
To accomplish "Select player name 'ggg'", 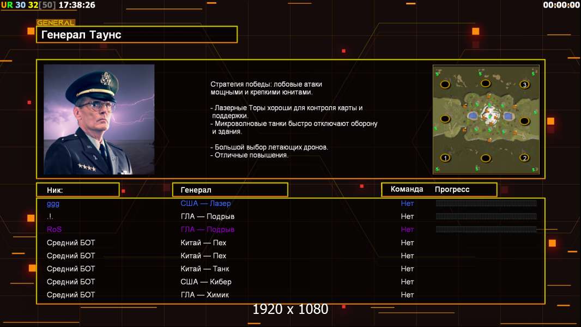I will (53, 204).
